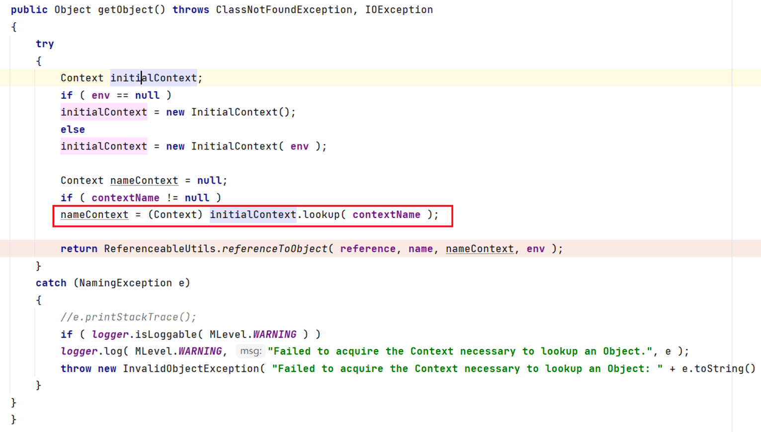Click 'contextName != null' condition
The image size is (761, 432).
coord(151,198)
